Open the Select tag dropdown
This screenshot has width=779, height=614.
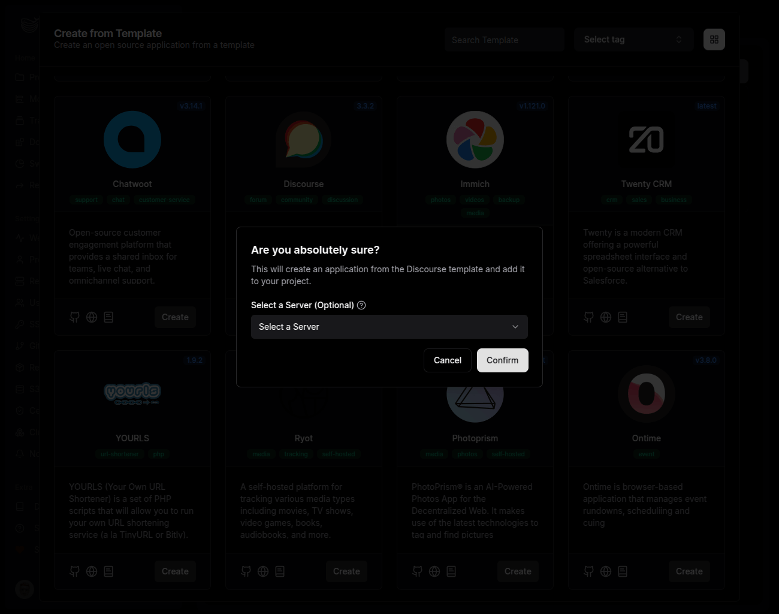pyautogui.click(x=633, y=39)
